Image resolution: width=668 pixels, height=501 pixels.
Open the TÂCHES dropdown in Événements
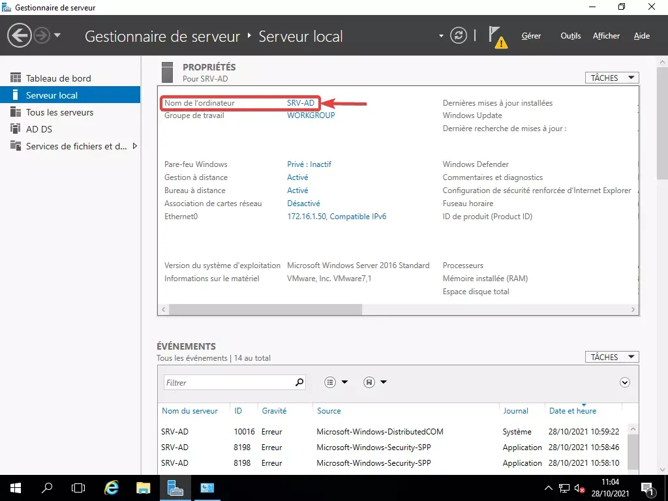tap(611, 357)
